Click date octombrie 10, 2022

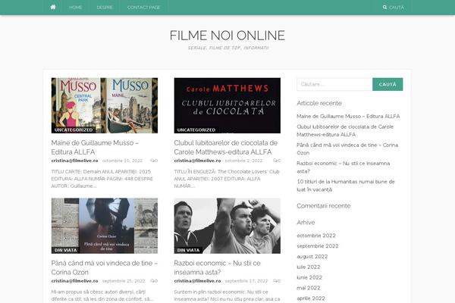coord(122,161)
